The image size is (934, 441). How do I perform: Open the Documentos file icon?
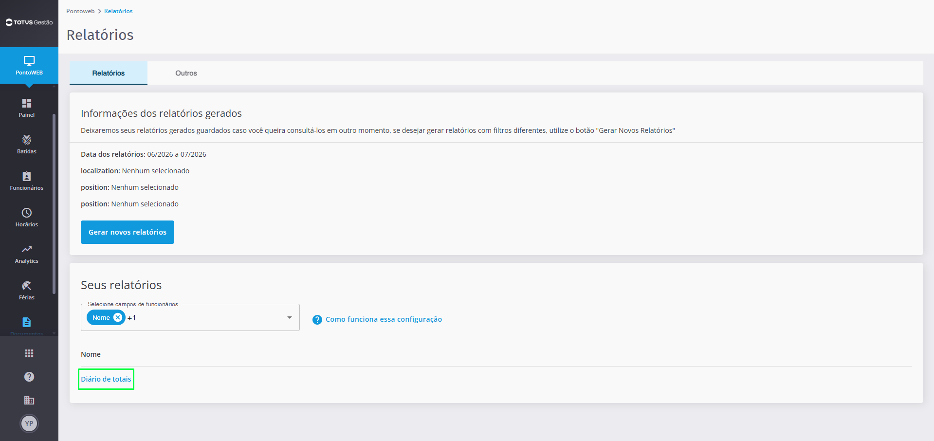click(x=27, y=322)
